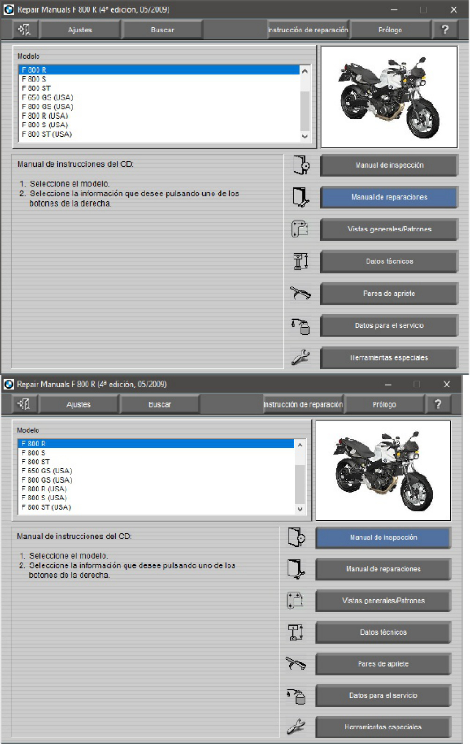Viewport: 470px width, 744px height.
Task: Open Prólogo in lower window
Action: click(x=384, y=404)
